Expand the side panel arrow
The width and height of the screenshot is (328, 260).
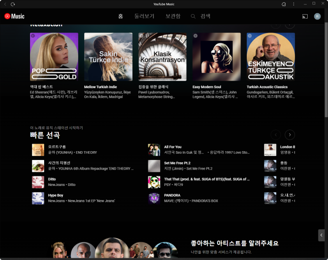pos(321,235)
